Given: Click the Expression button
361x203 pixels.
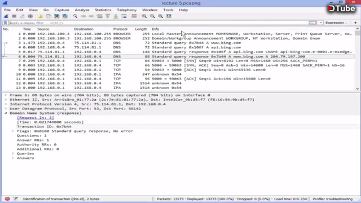Looking at the screenshot, I should (336, 23).
